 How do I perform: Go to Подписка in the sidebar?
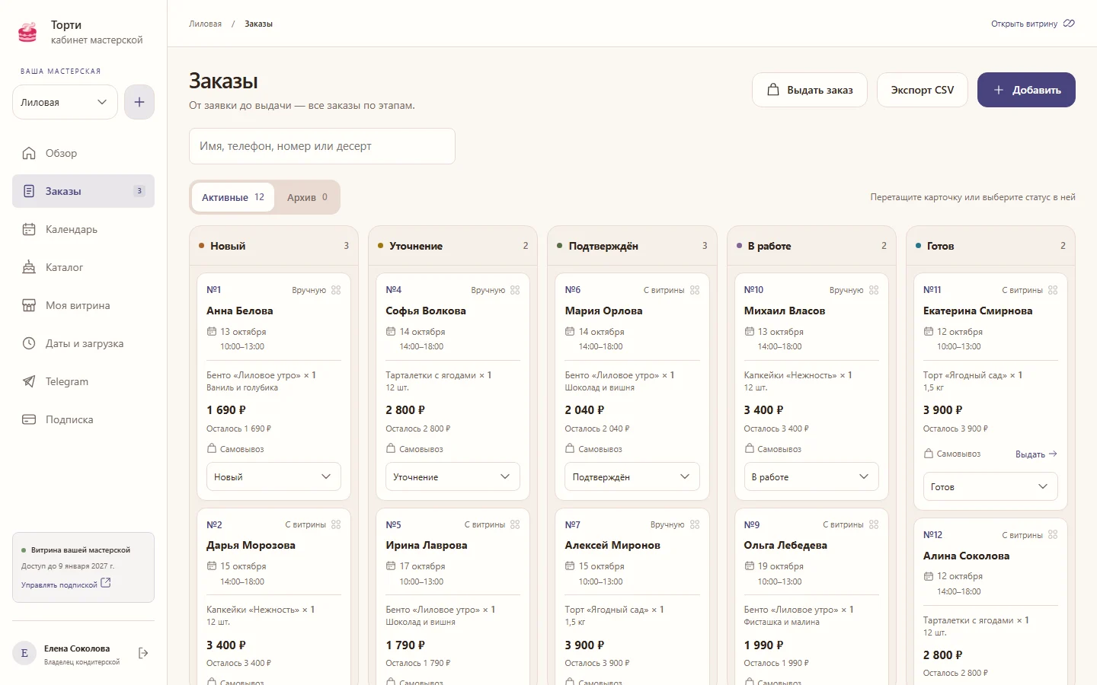83,419
